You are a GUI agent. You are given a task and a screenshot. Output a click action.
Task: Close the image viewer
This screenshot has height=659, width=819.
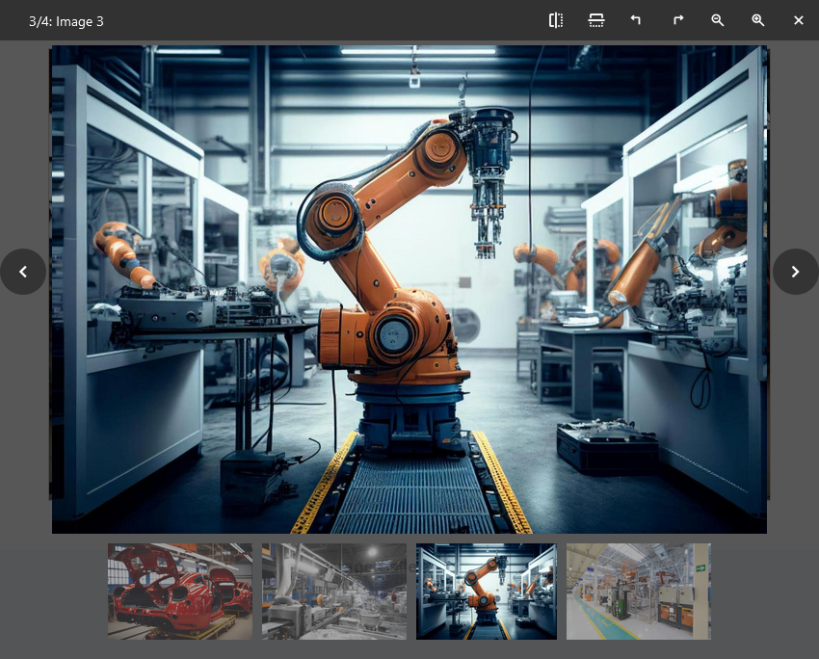[x=799, y=20]
